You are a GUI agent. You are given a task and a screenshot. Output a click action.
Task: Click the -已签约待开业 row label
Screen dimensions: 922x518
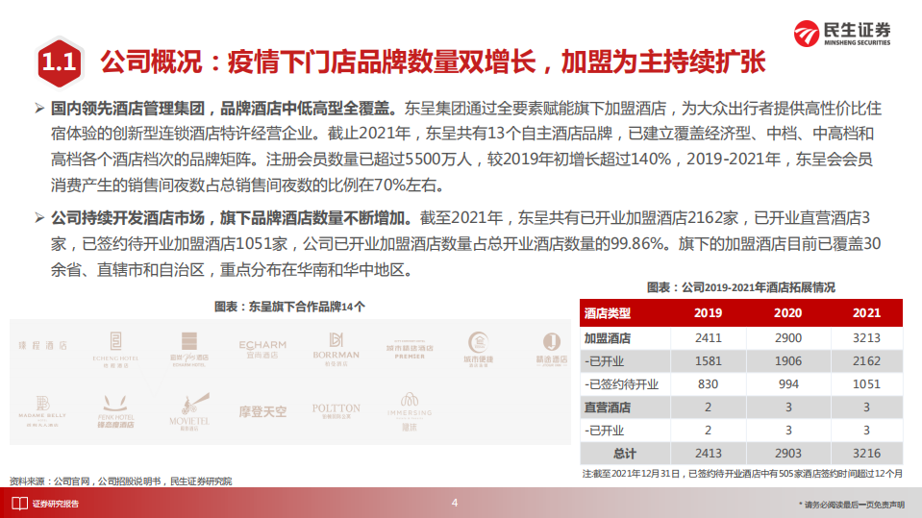(x=621, y=384)
